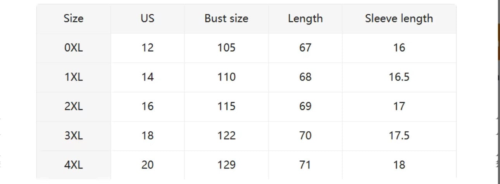This screenshot has height=184, width=500.
Task: Click US size value 12
Action: pyautogui.click(x=147, y=48)
